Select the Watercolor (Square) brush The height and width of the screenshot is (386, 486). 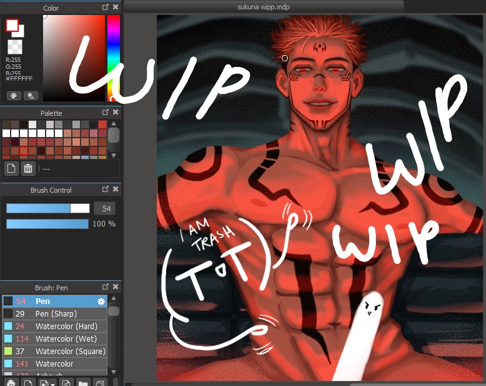(x=55, y=351)
